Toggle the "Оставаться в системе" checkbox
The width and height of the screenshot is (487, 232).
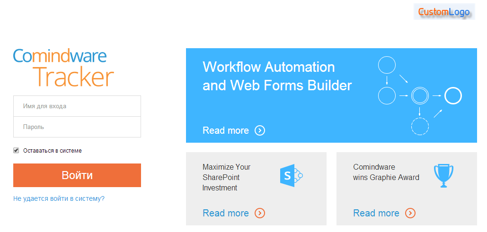click(16, 150)
